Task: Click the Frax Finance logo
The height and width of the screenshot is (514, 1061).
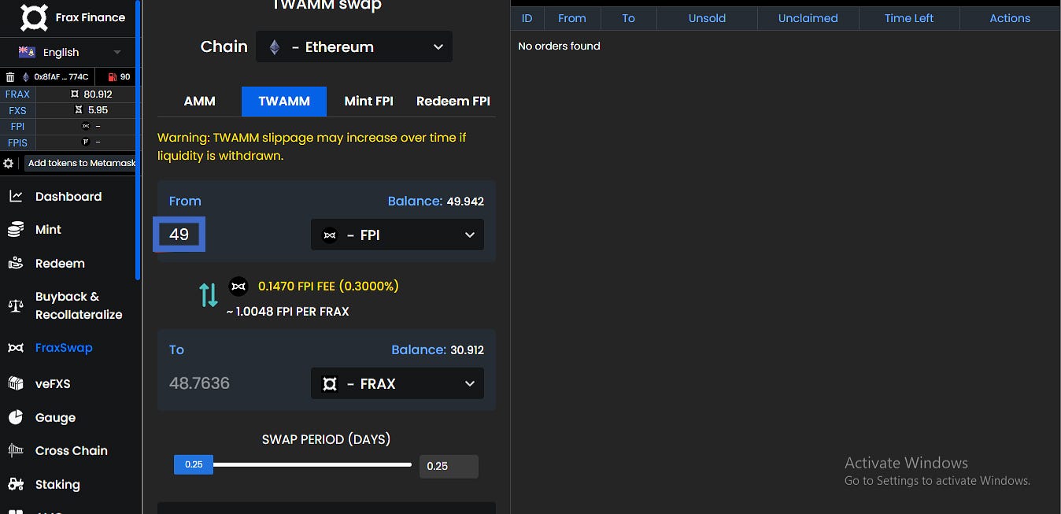Action: pyautogui.click(x=34, y=17)
